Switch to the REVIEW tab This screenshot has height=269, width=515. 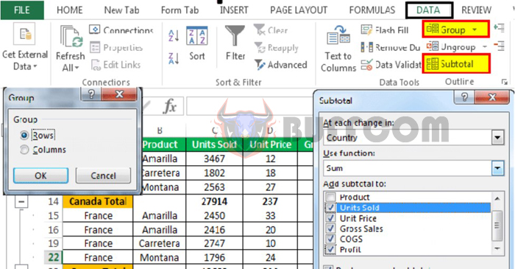[x=476, y=10]
